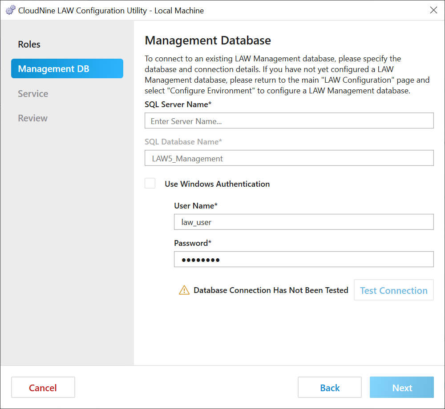Screen dimensions: 445x409
Task: Click the Management Database heading
Action: pyautogui.click(x=208, y=40)
